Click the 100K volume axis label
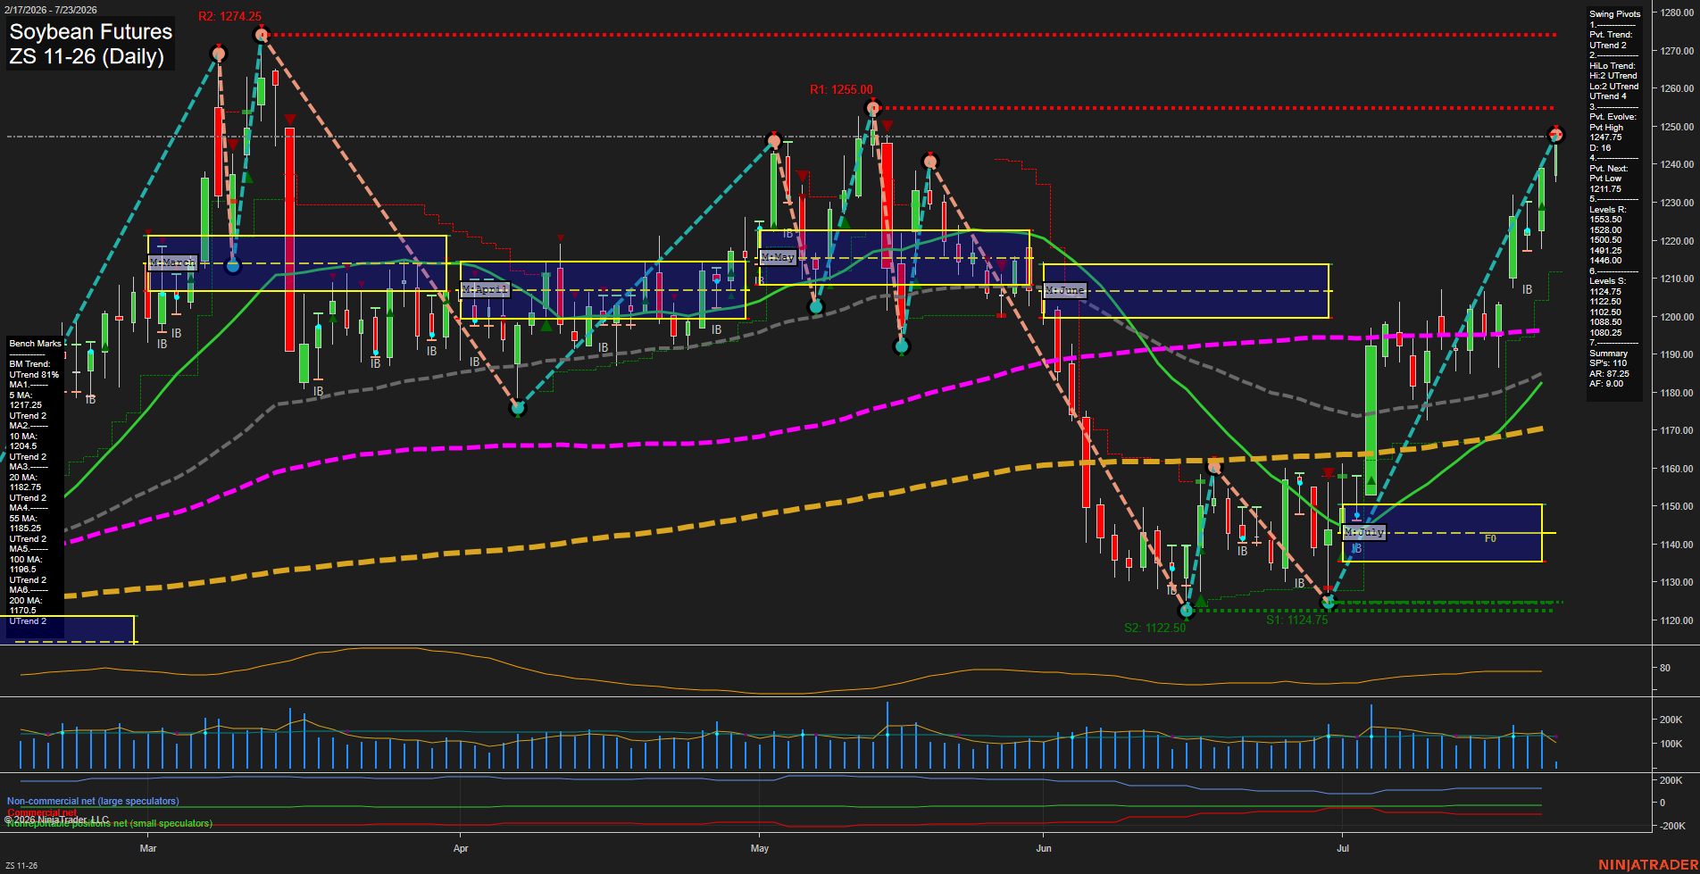This screenshot has height=874, width=1700. point(1671,744)
